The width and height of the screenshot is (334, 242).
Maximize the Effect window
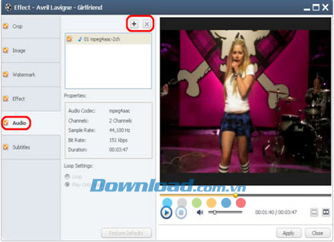click(316, 7)
